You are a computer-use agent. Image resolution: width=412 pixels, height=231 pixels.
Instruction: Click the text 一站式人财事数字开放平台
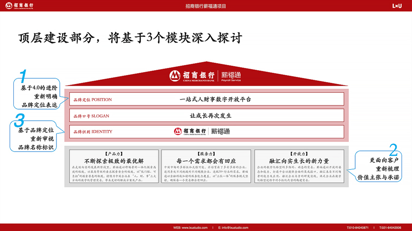click(215, 100)
